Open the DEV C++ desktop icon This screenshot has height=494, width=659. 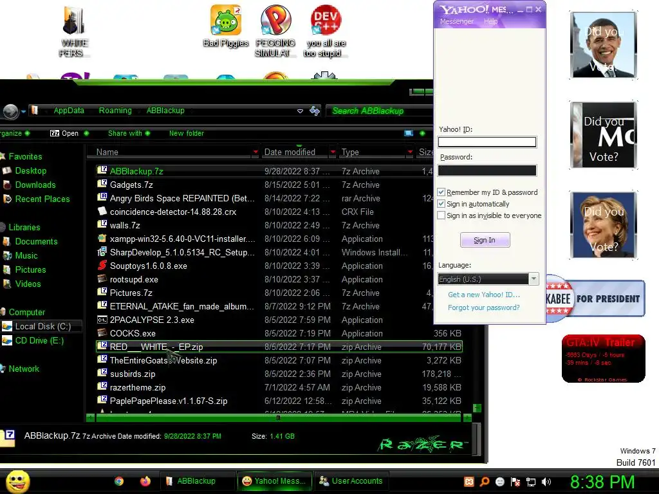325,31
